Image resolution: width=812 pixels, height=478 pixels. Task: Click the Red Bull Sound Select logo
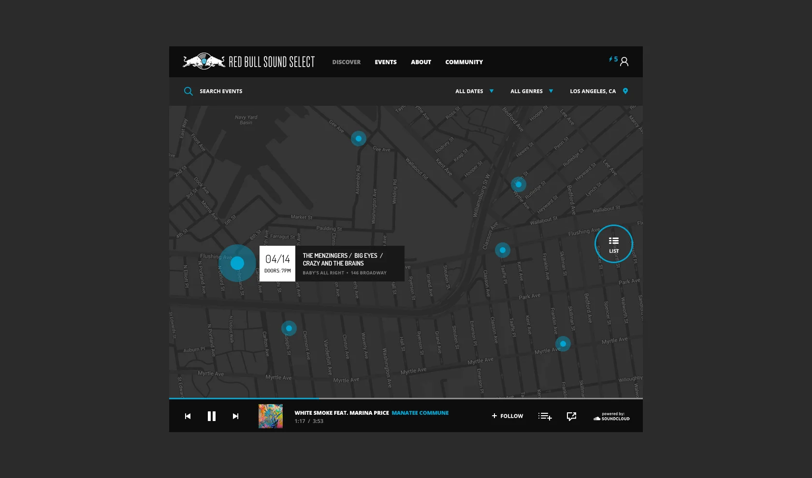pyautogui.click(x=248, y=61)
